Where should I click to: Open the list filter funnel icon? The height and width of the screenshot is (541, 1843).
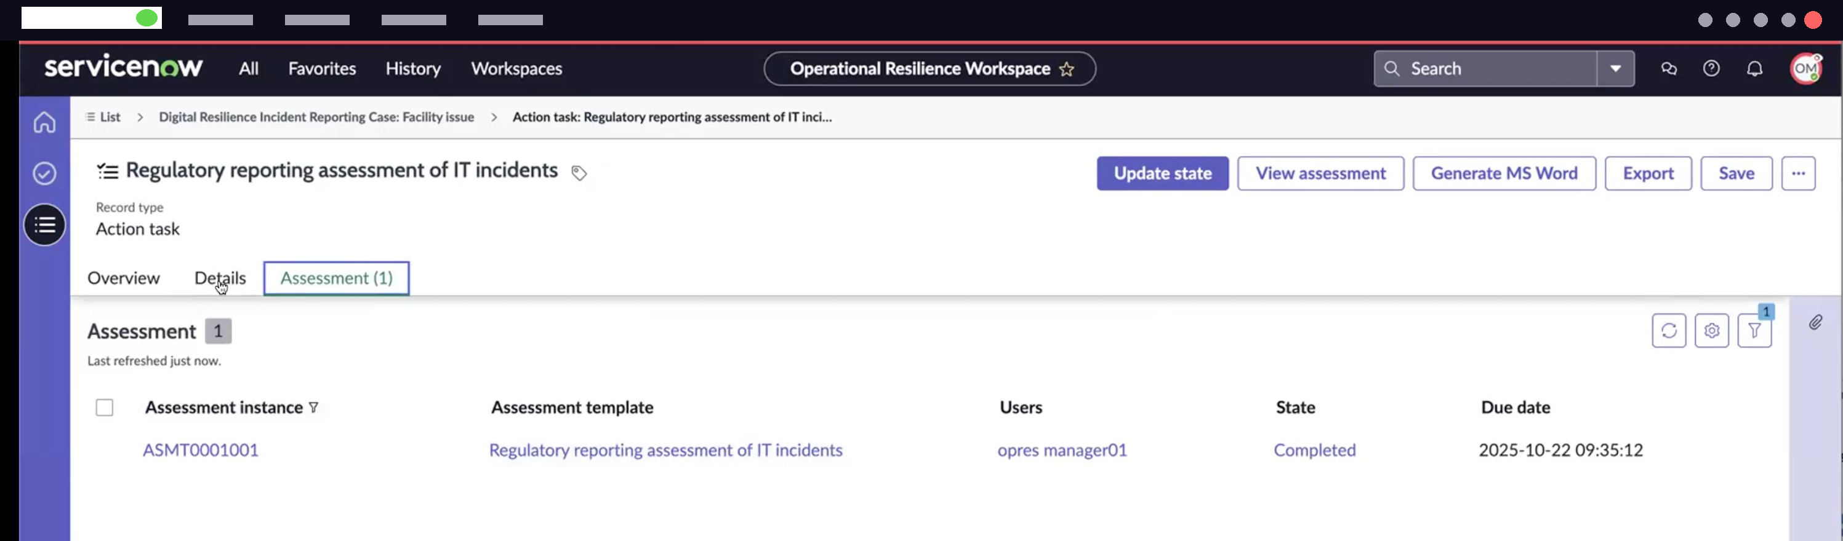coord(1754,331)
